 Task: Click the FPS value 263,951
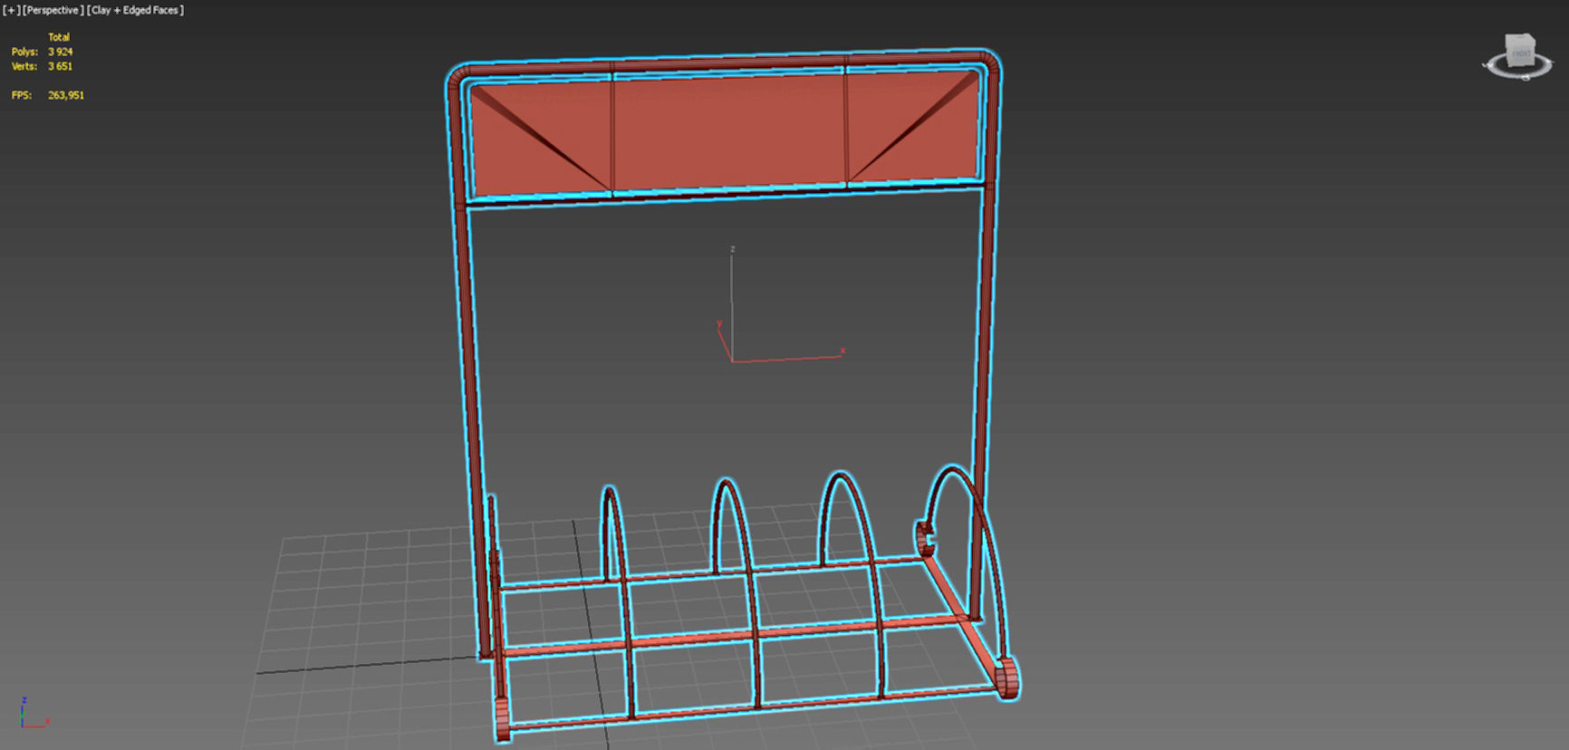tap(66, 95)
